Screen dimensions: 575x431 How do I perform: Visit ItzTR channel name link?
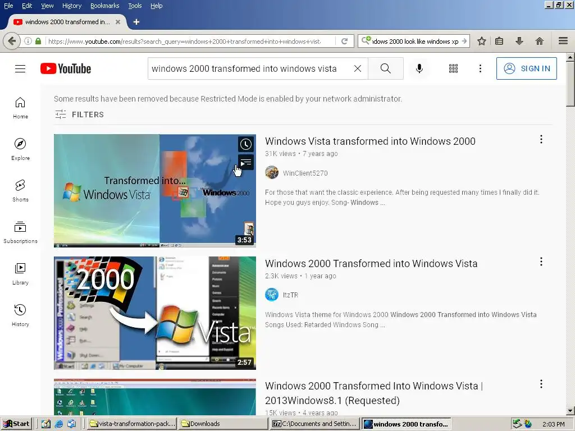click(x=290, y=295)
